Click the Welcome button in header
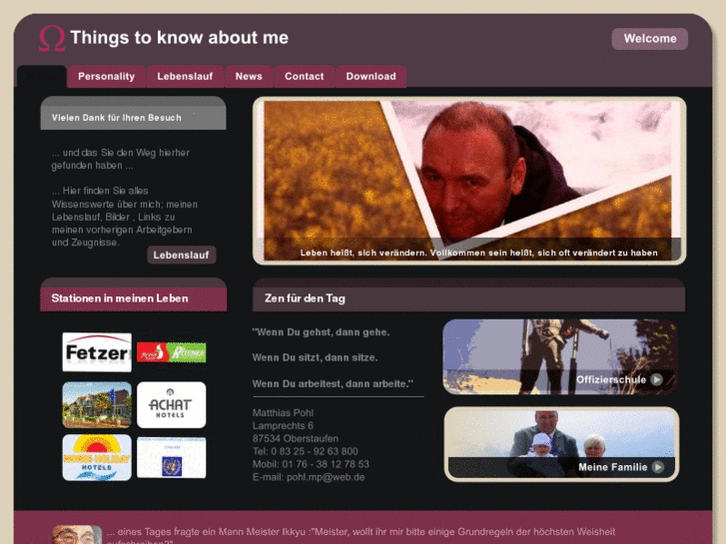The width and height of the screenshot is (726, 544). point(649,38)
